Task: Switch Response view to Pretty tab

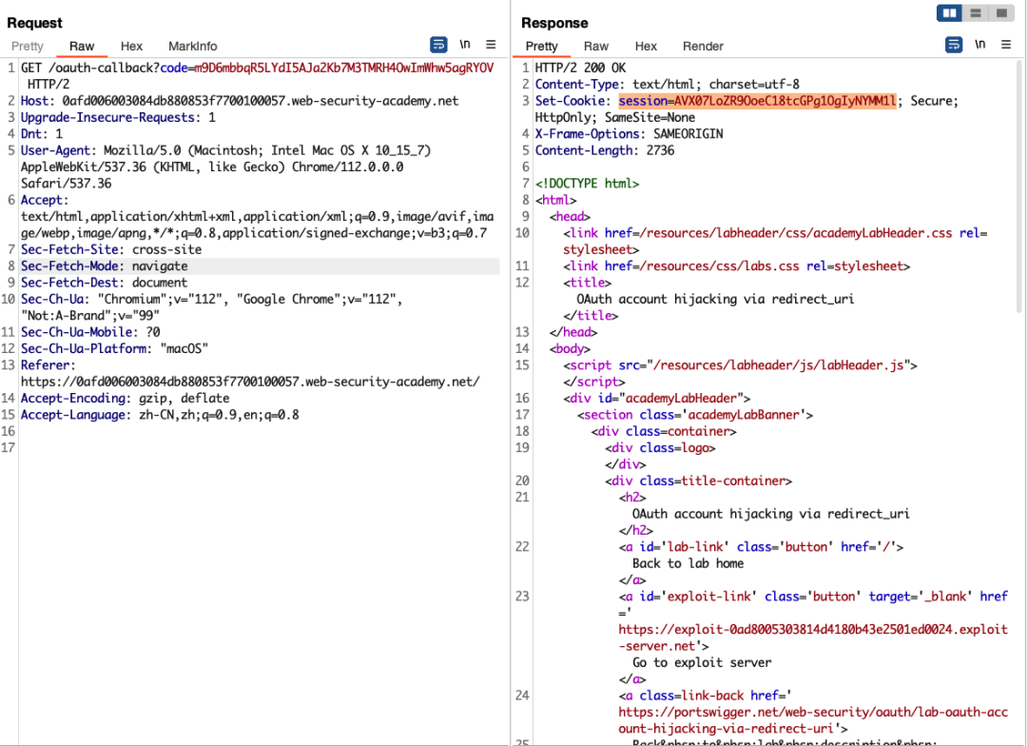Action: pos(542,46)
